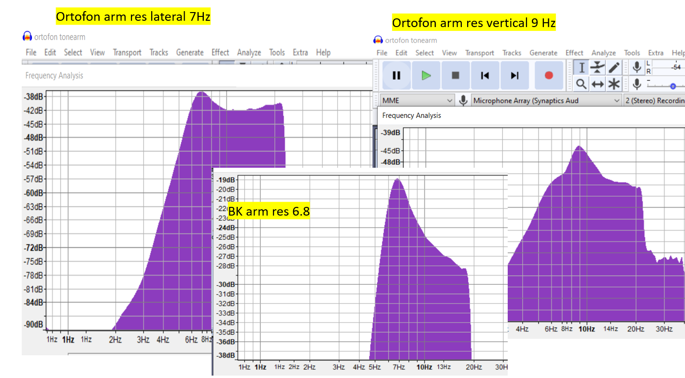Open the Effect menu in the right window
The image size is (685, 378).
coord(574,53)
